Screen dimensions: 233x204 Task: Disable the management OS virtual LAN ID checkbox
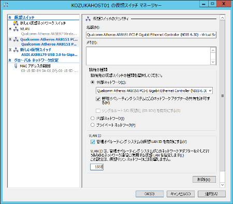[93, 142]
